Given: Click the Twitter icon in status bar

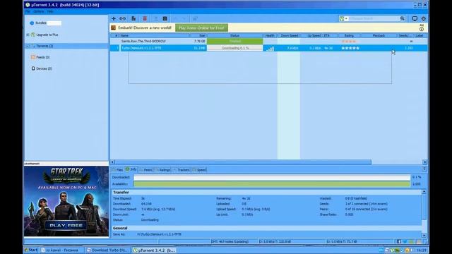Looking at the screenshot, I should [x=405, y=241].
